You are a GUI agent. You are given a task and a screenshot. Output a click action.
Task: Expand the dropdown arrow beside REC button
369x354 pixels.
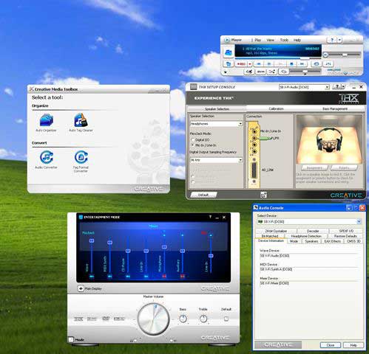point(250,64)
